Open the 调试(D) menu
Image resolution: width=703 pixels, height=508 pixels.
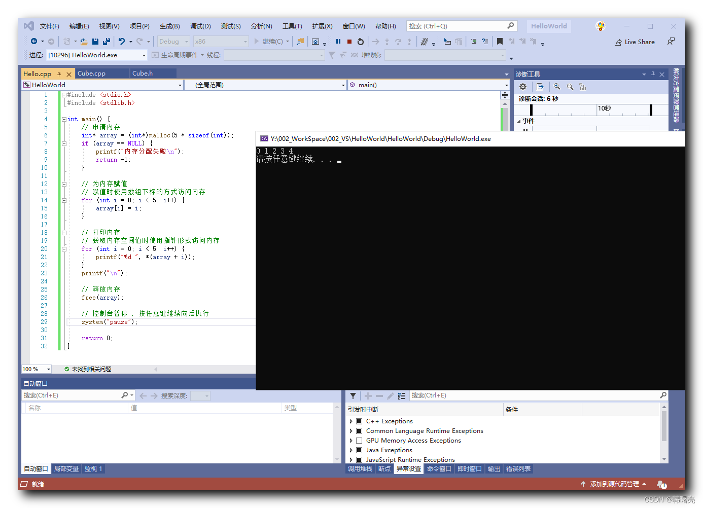pos(200,26)
